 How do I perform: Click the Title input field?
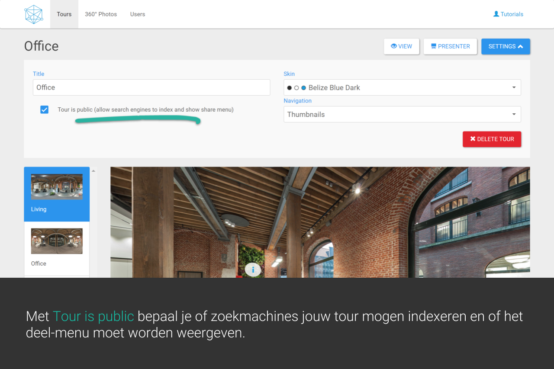[x=151, y=87]
